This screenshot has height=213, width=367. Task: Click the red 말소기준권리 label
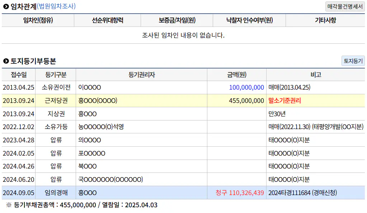tap(284, 101)
